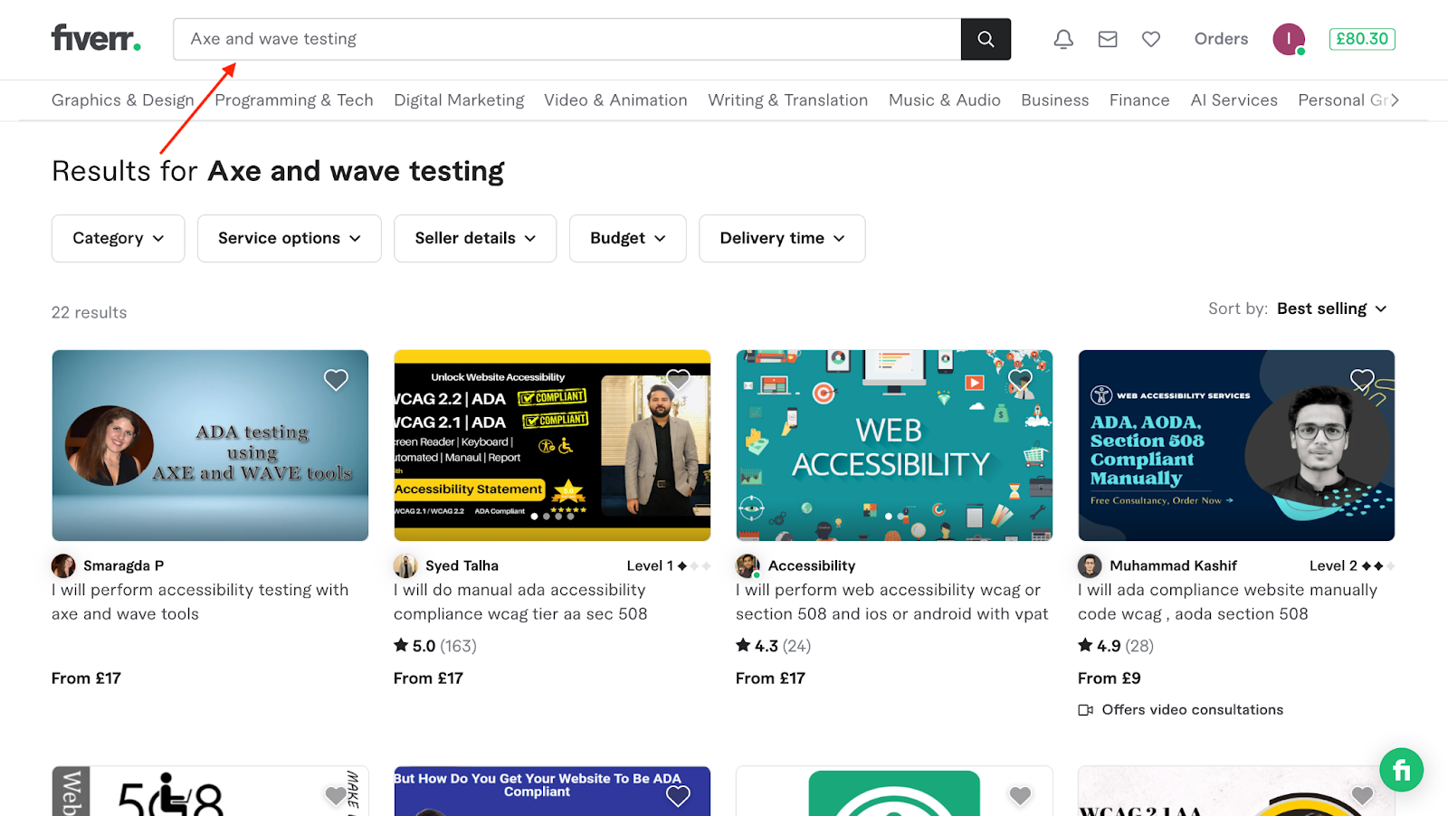Favorite the Muhammad Kashif gig with heart
The image size is (1448, 816).
click(1362, 380)
